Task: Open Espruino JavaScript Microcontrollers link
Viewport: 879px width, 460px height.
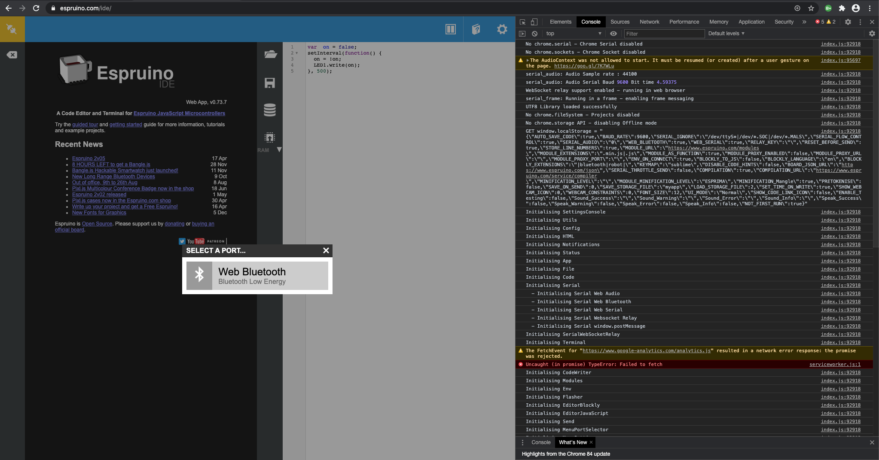Action: [179, 113]
